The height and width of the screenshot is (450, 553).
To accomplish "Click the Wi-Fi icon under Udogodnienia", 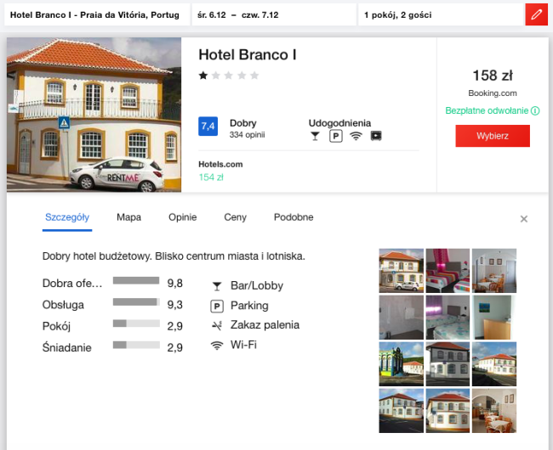I will 356,136.
